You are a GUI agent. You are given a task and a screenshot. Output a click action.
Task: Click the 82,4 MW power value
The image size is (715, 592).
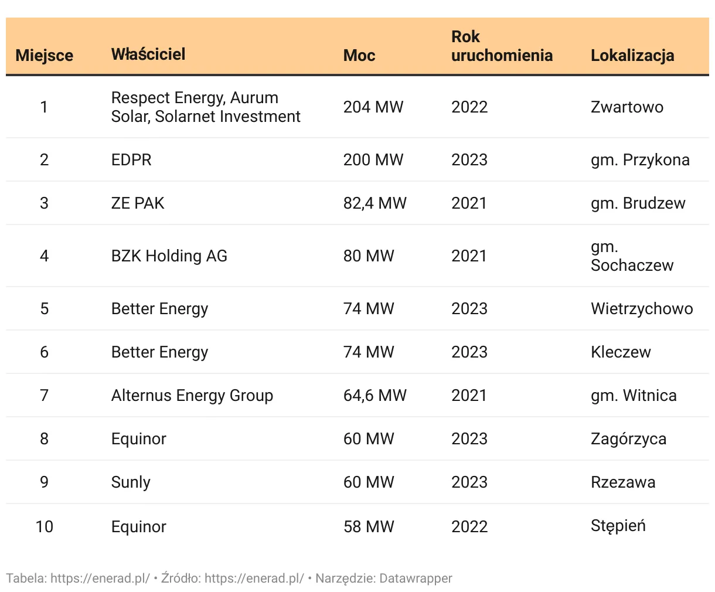(374, 203)
